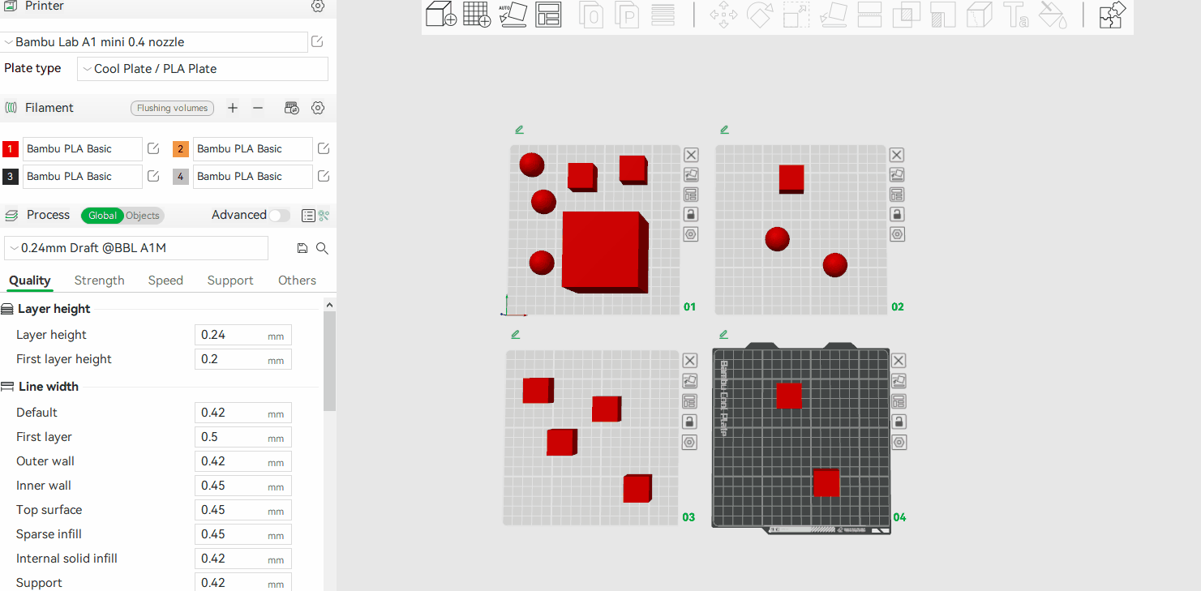Click the black filament 3 color swatch
The image size is (1201, 591).
pyautogui.click(x=11, y=177)
